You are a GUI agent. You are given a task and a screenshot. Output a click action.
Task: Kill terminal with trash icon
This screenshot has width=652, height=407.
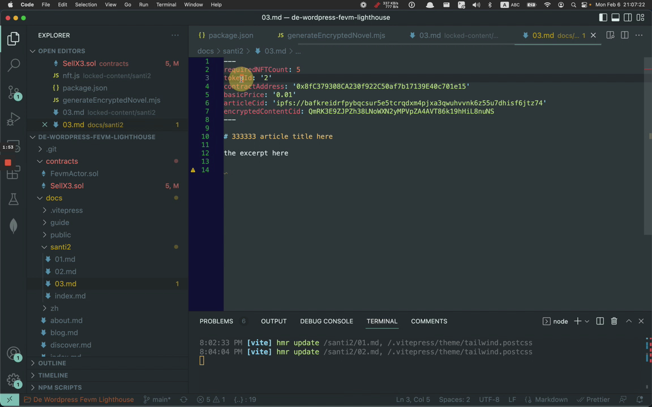(614, 321)
